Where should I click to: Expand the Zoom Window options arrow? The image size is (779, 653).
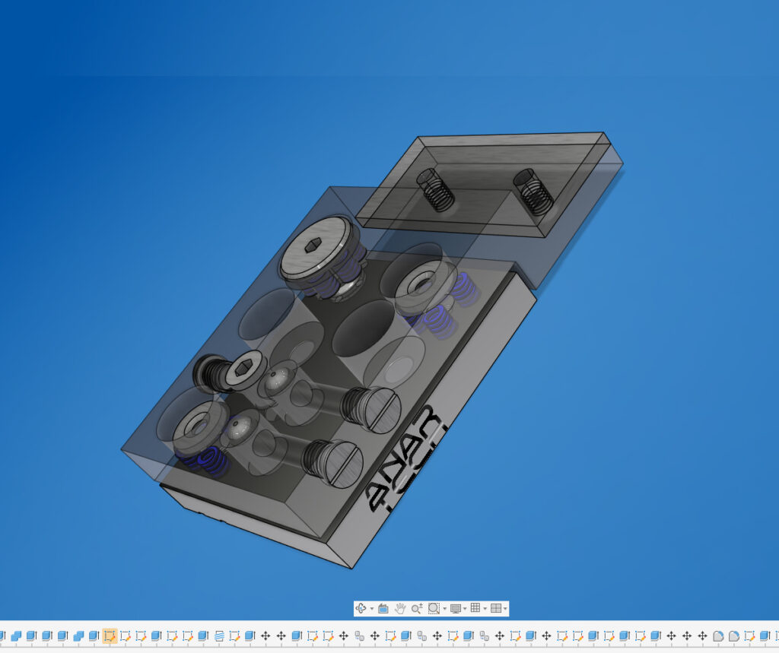tap(444, 609)
